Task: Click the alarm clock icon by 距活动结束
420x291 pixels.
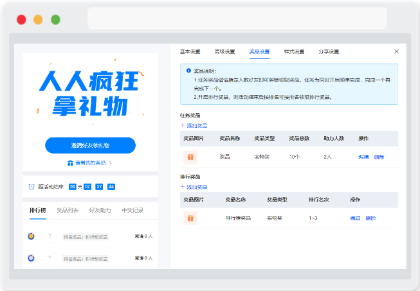Action: tap(32, 186)
